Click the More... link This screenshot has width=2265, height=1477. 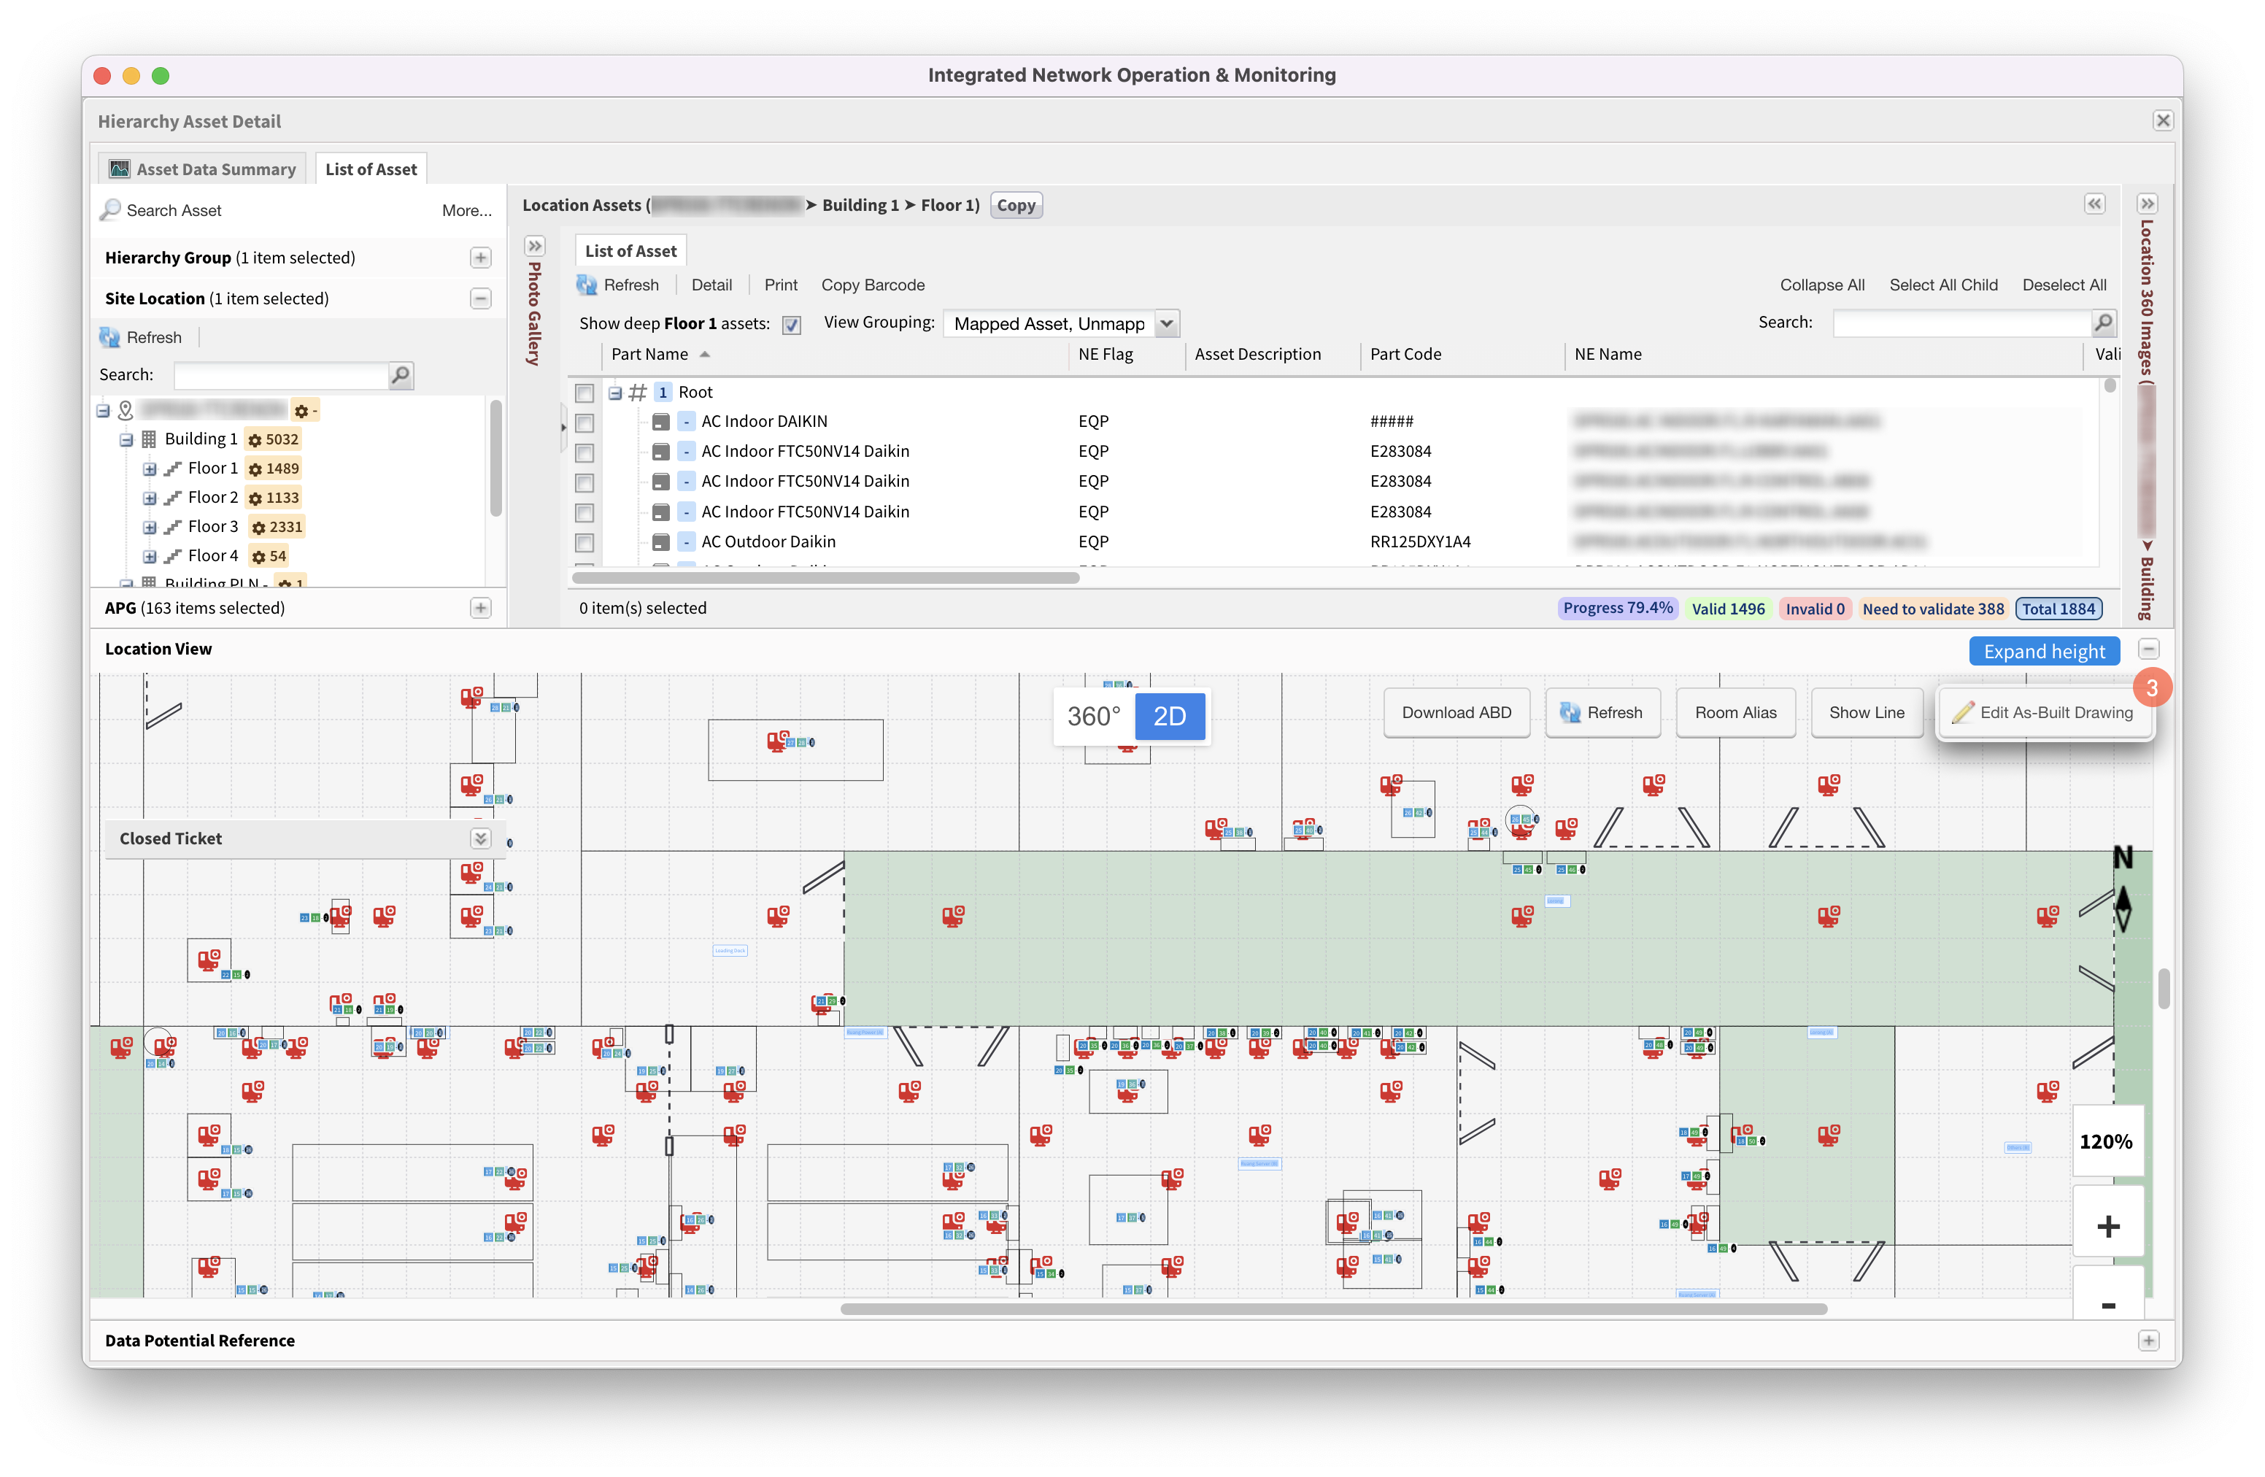pyautogui.click(x=466, y=210)
